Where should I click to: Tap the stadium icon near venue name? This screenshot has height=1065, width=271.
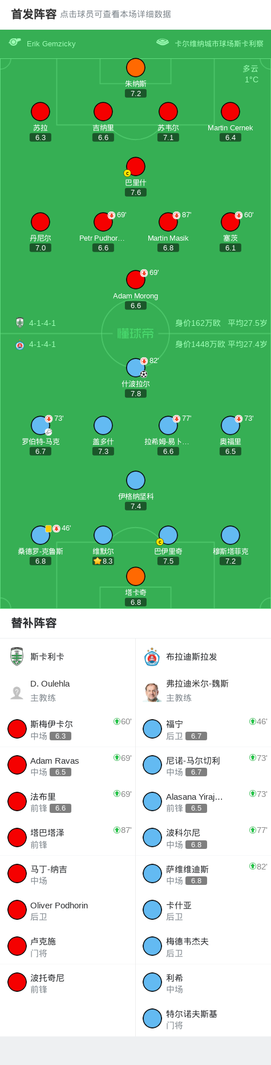163,42
